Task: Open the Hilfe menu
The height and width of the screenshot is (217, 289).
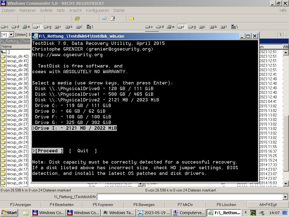Action: tap(283, 10)
